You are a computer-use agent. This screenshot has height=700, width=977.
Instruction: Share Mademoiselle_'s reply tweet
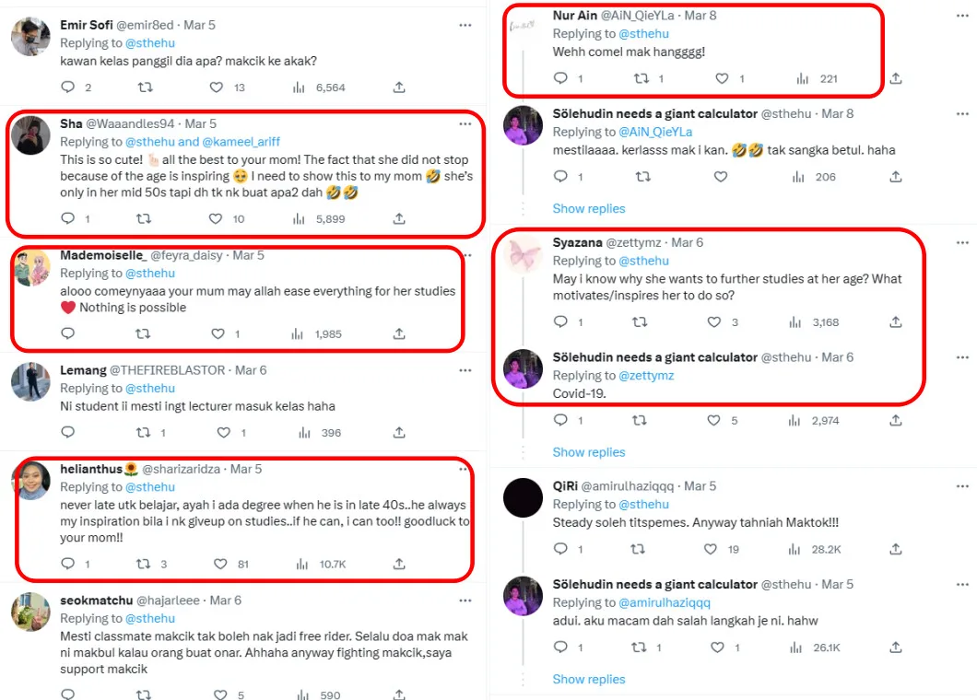[x=399, y=333]
